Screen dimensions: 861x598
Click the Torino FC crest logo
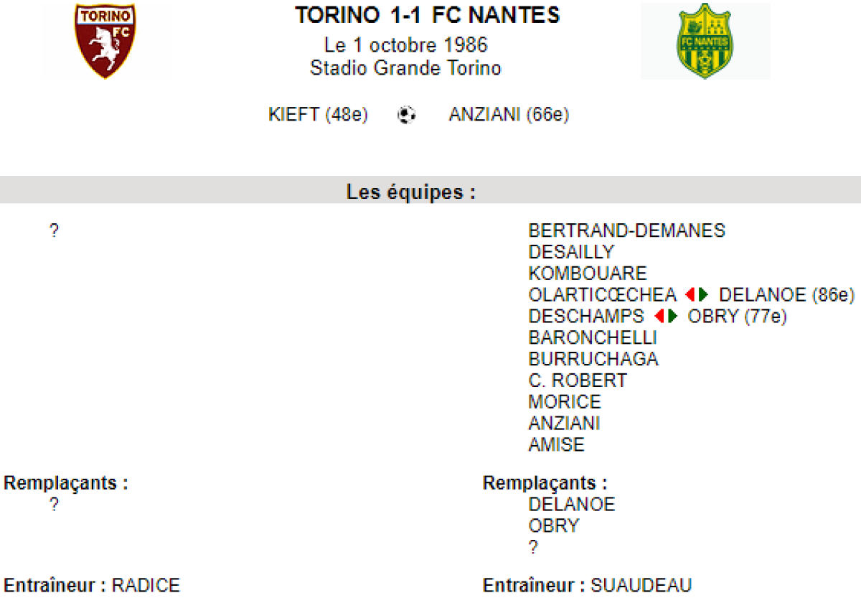tap(104, 41)
